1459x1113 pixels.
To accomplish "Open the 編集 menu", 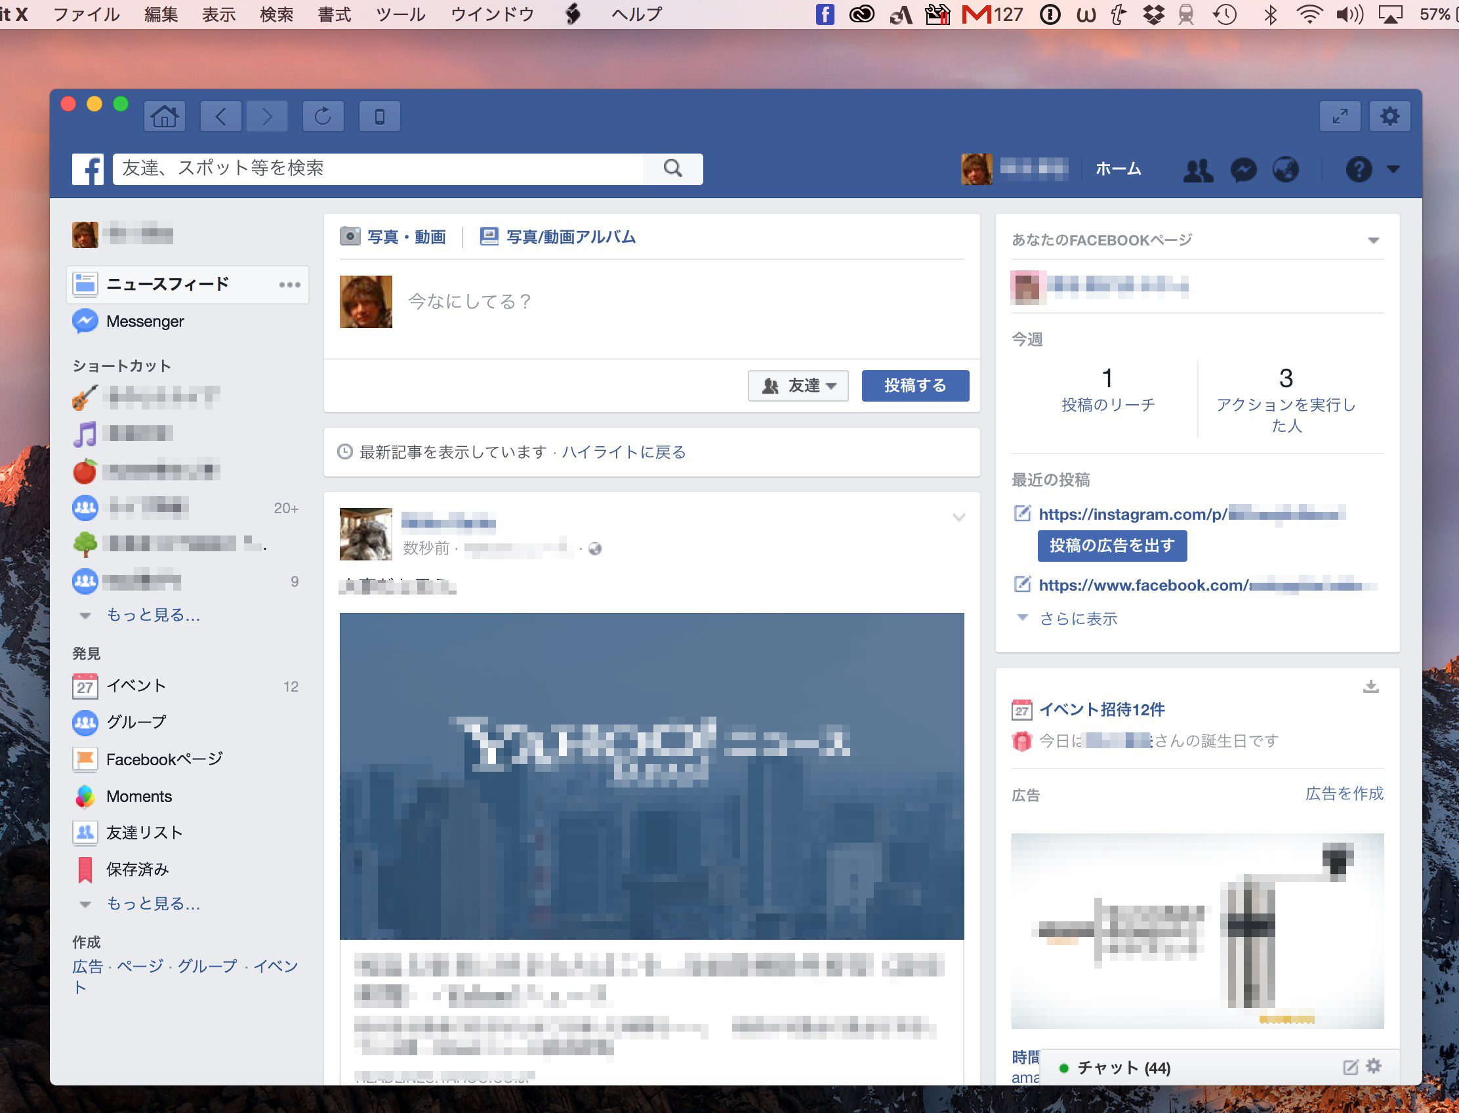I will click(x=161, y=14).
